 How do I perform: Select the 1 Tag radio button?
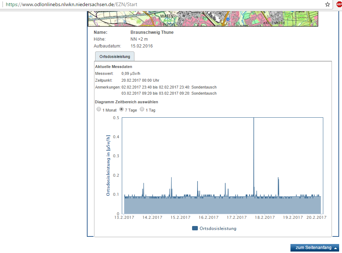pyautogui.click(x=142, y=109)
